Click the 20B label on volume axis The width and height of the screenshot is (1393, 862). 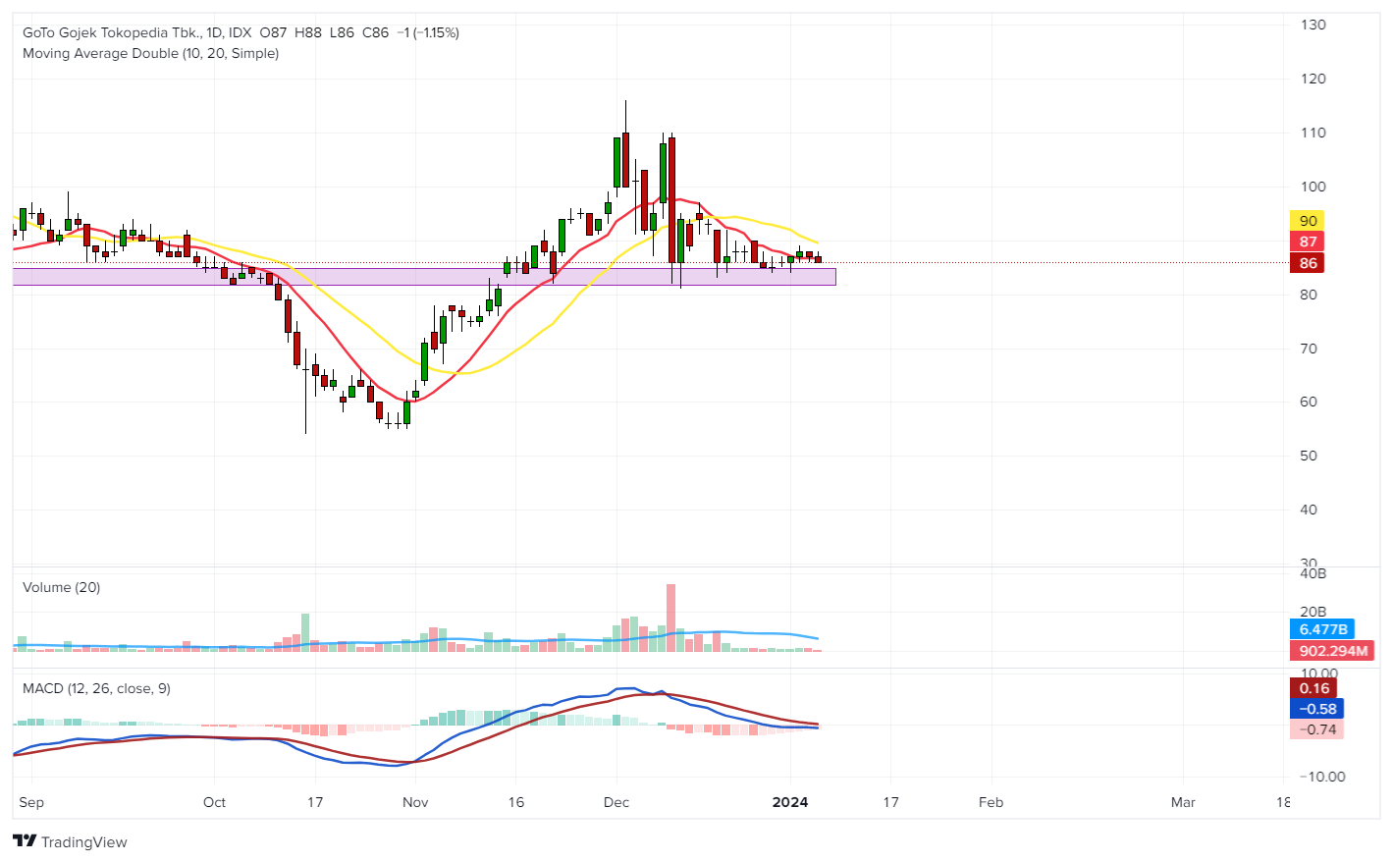(1313, 612)
